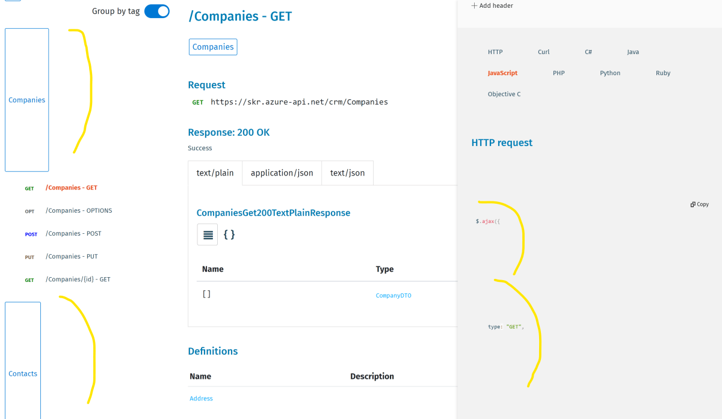Select the application/json response tab

(282, 173)
